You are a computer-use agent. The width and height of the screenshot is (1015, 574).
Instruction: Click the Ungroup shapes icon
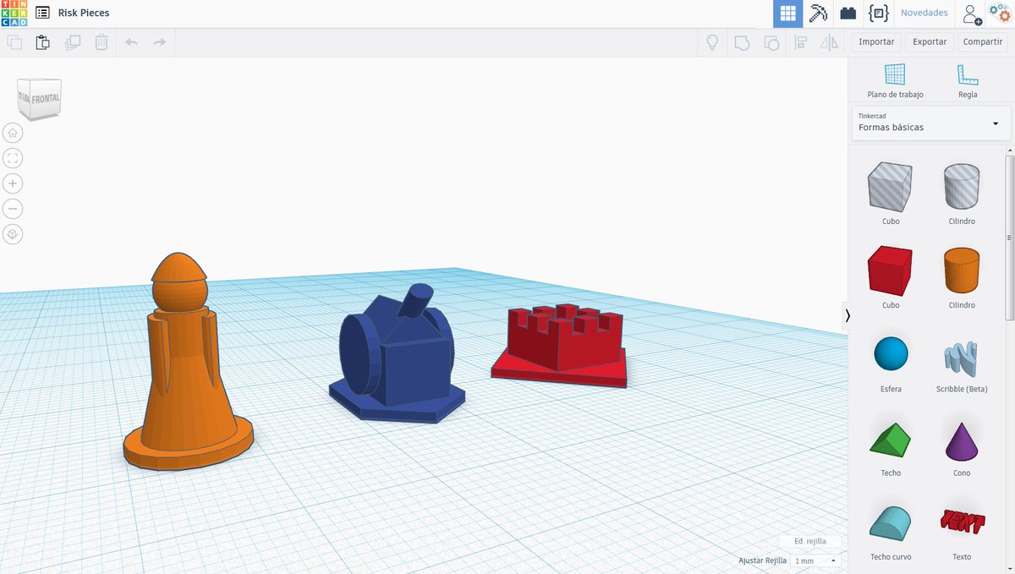pos(771,42)
